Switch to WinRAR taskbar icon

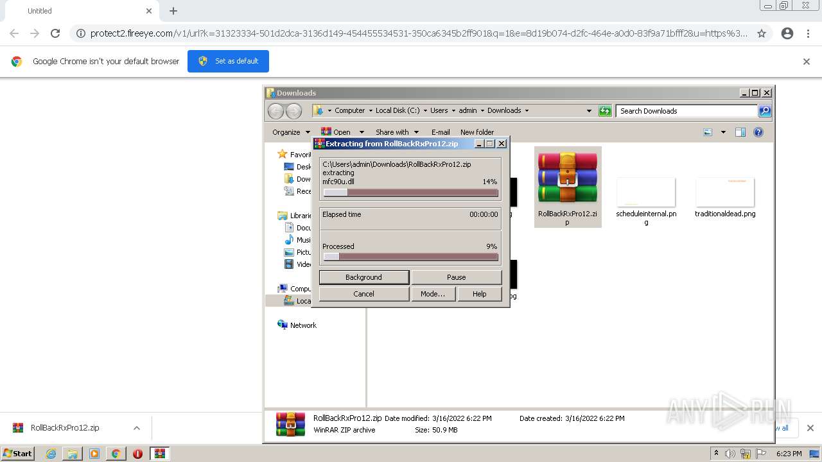[x=159, y=454]
